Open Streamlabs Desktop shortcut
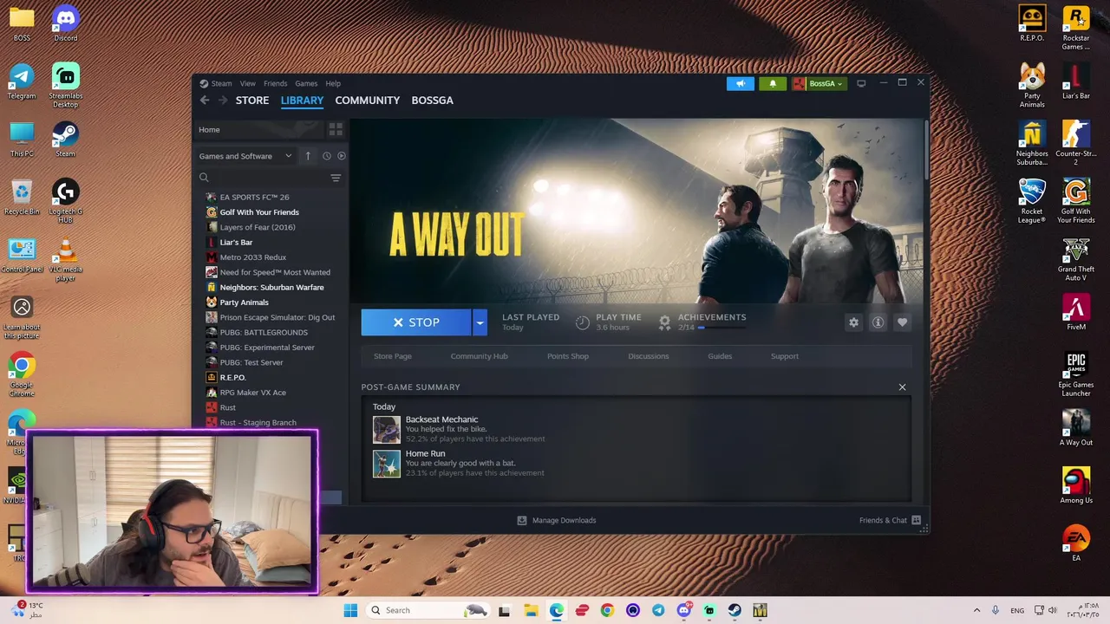The image size is (1110, 624). (65, 86)
